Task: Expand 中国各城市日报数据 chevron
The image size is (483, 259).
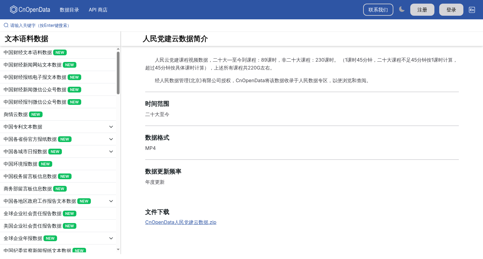Action: click(x=111, y=151)
